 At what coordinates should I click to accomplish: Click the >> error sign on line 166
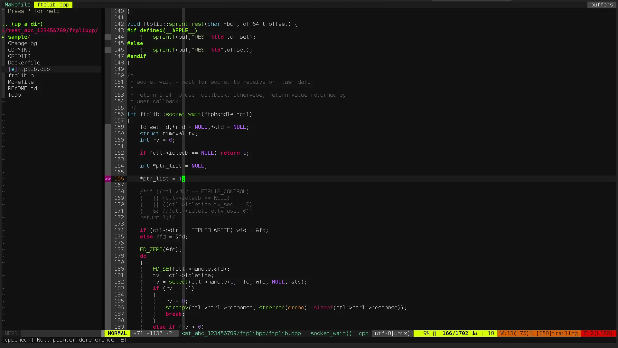(108, 179)
